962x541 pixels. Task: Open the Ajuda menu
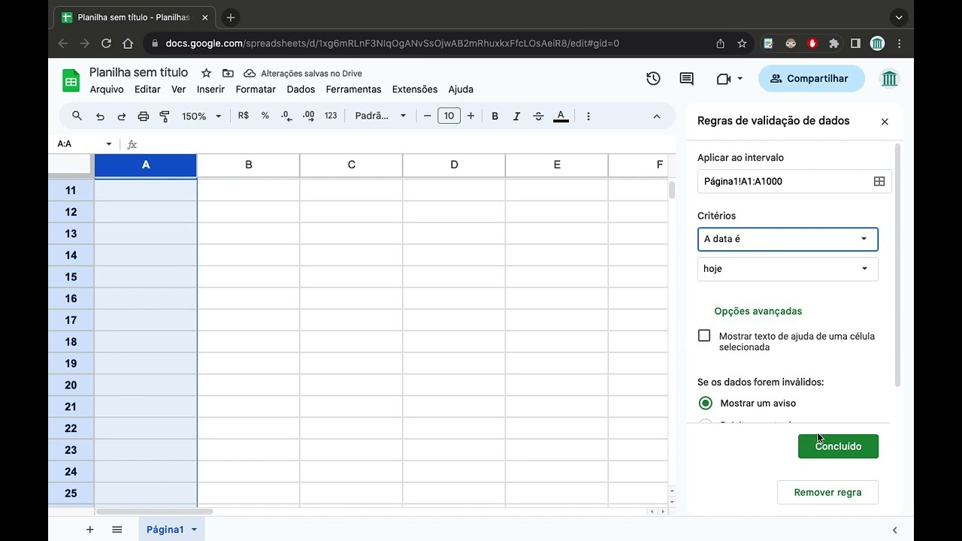click(x=461, y=89)
